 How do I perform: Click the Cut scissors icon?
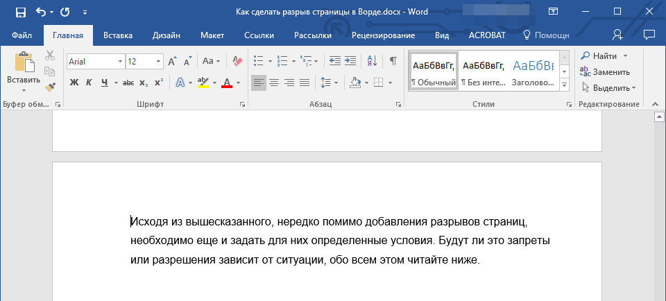[50, 56]
